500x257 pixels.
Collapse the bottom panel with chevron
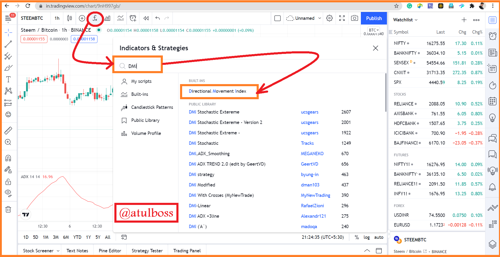(x=367, y=251)
